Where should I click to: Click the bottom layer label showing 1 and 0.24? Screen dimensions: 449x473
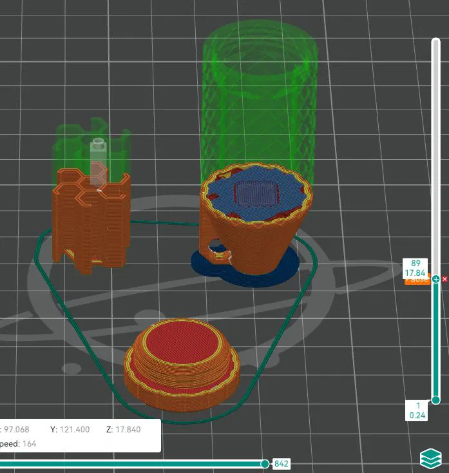pos(417,410)
